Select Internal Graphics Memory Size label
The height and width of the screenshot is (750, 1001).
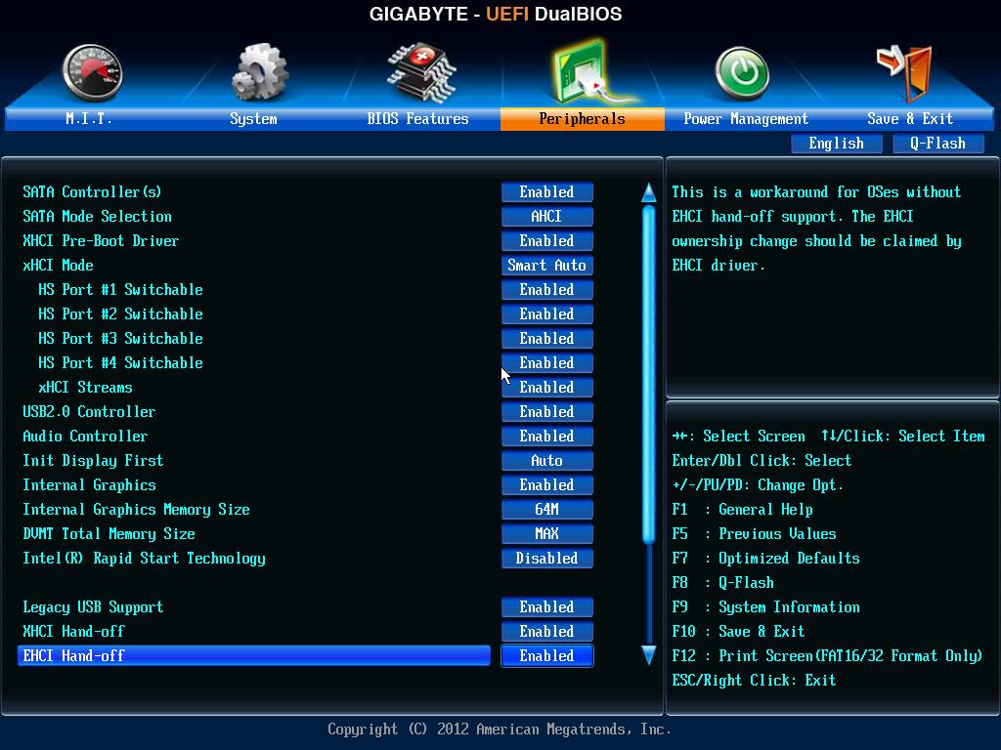coord(136,509)
